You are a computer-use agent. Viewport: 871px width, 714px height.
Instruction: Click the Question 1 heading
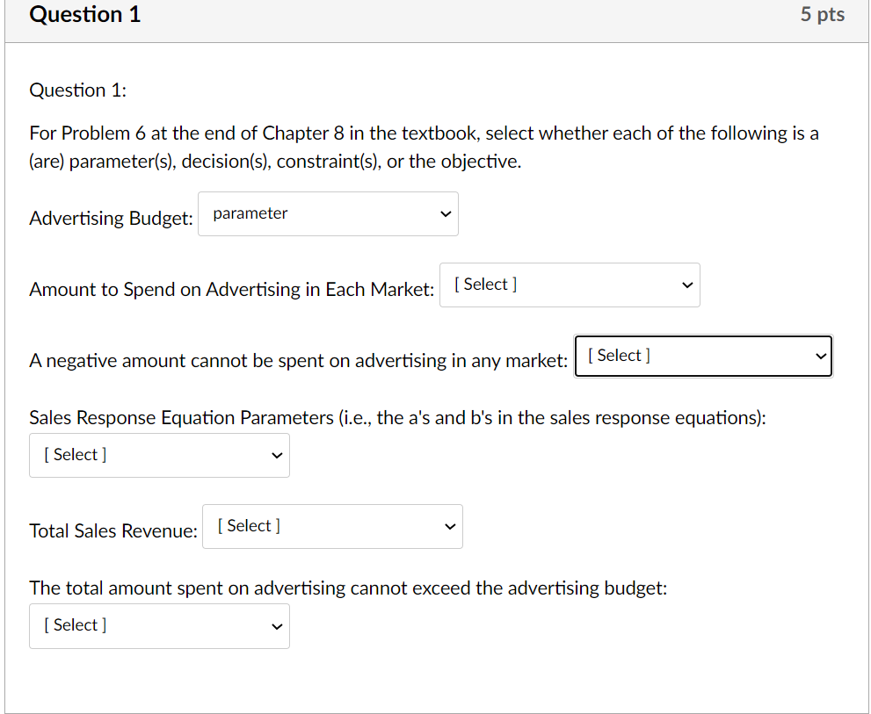[x=84, y=15]
